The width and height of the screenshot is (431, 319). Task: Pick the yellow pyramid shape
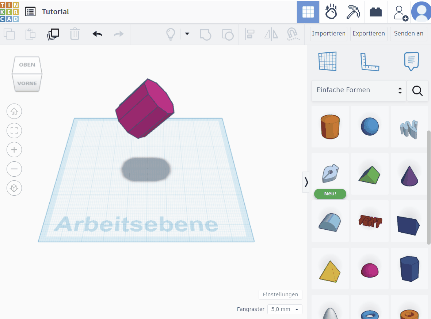(330, 269)
